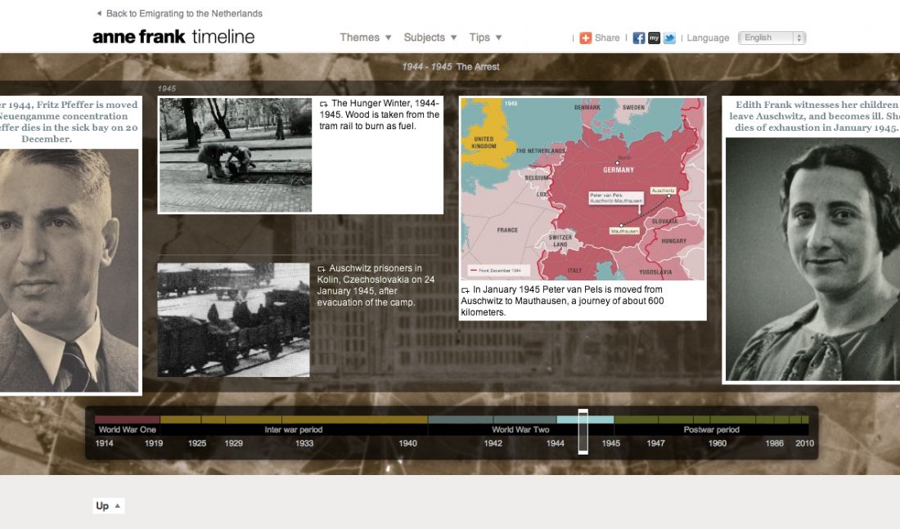This screenshot has width=900, height=529.
Task: Click the Facebook share icon
Action: (637, 38)
